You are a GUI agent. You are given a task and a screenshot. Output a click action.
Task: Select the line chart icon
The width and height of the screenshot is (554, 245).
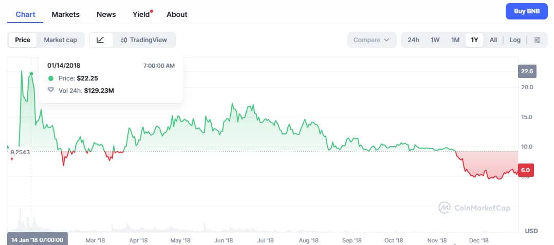[x=101, y=40]
